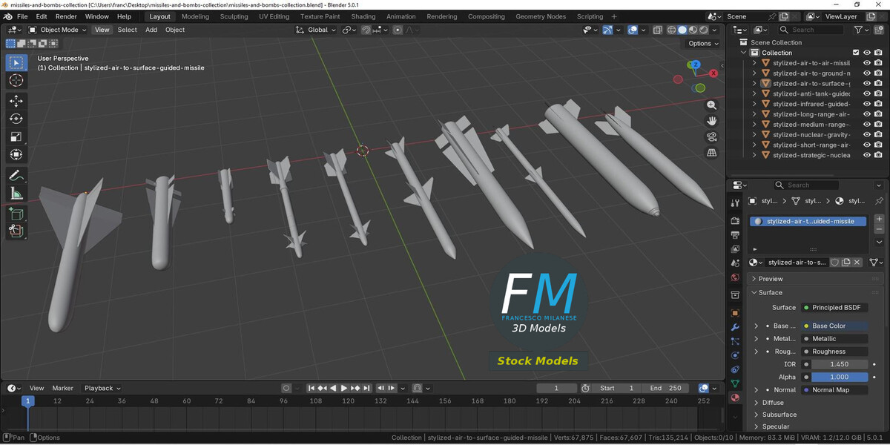This screenshot has width=890, height=445.
Task: Open the Modifiers wrench properties tab
Action: [x=735, y=327]
